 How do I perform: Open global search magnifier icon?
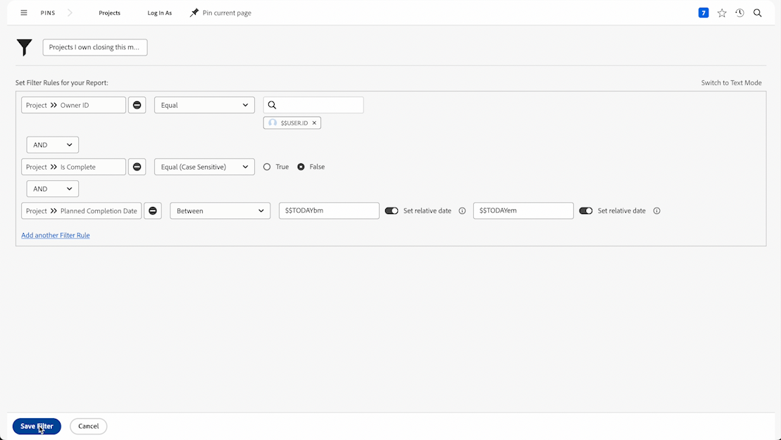tap(758, 12)
